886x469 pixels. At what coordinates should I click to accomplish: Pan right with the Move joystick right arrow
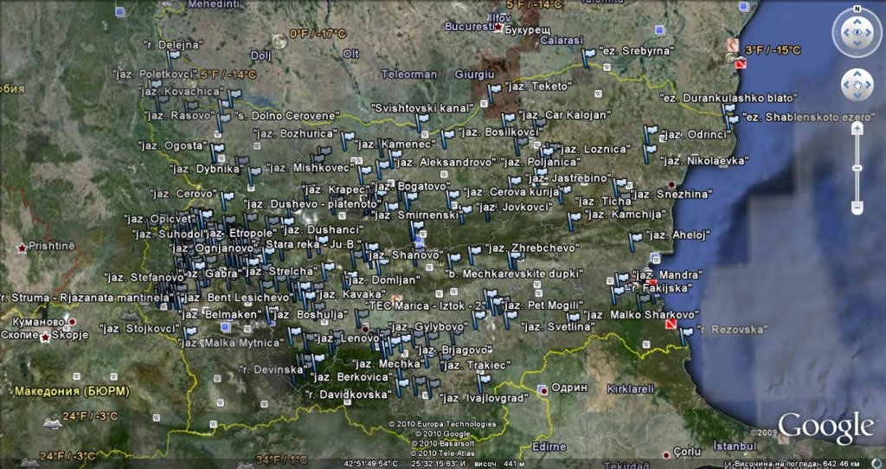867,86
